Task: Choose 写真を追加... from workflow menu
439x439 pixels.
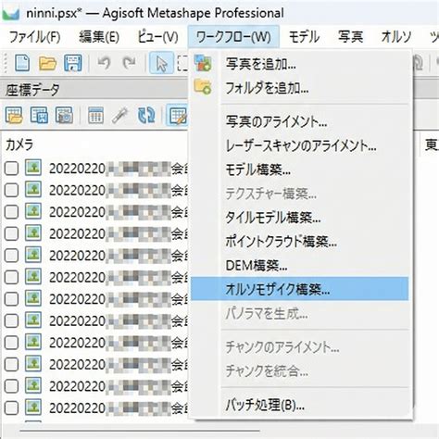Action: (x=299, y=64)
